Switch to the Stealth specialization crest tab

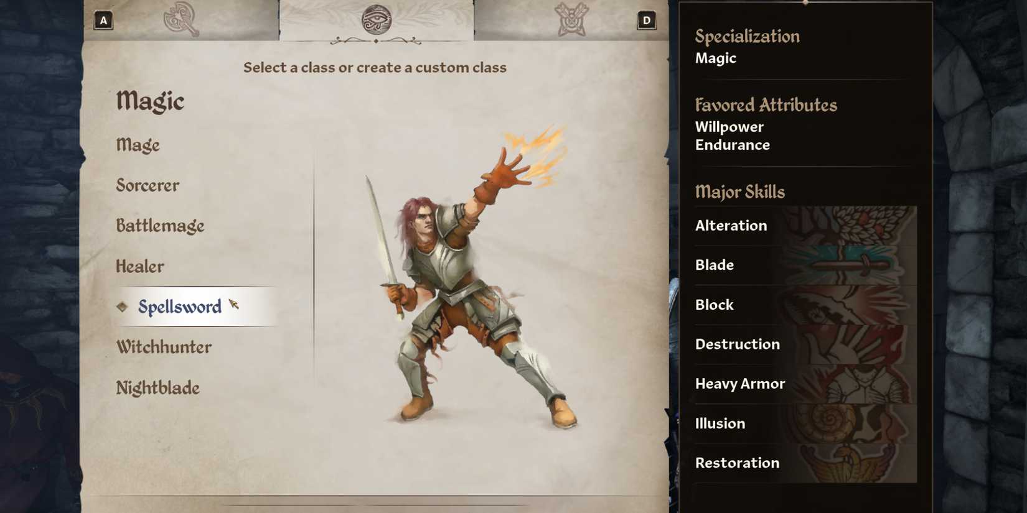tap(571, 19)
